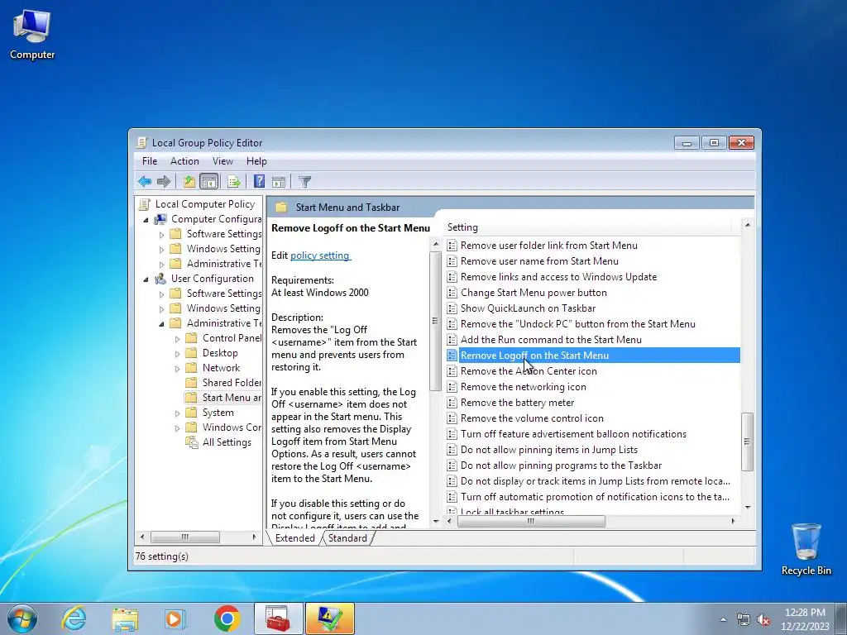The height and width of the screenshot is (635, 847).
Task: Expand the Desktop tree node
Action: [177, 353]
